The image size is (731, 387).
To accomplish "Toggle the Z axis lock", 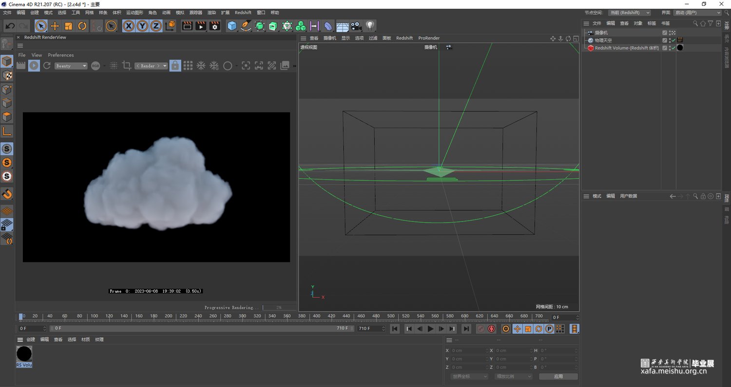I will 156,26.
